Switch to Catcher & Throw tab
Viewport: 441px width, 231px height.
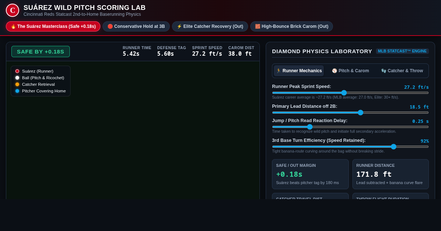(402, 71)
